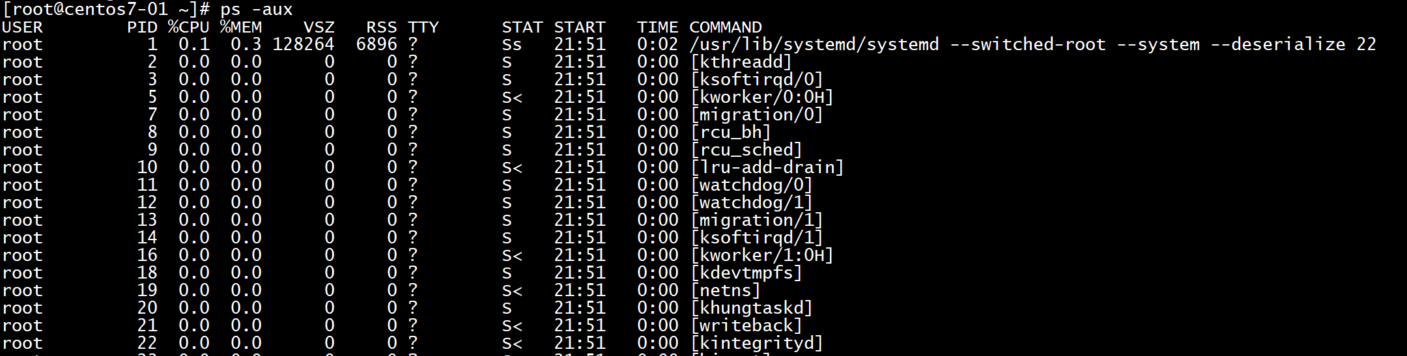The height and width of the screenshot is (356, 1407).
Task: Click the [khungtaskd] process name
Action: click(x=751, y=308)
